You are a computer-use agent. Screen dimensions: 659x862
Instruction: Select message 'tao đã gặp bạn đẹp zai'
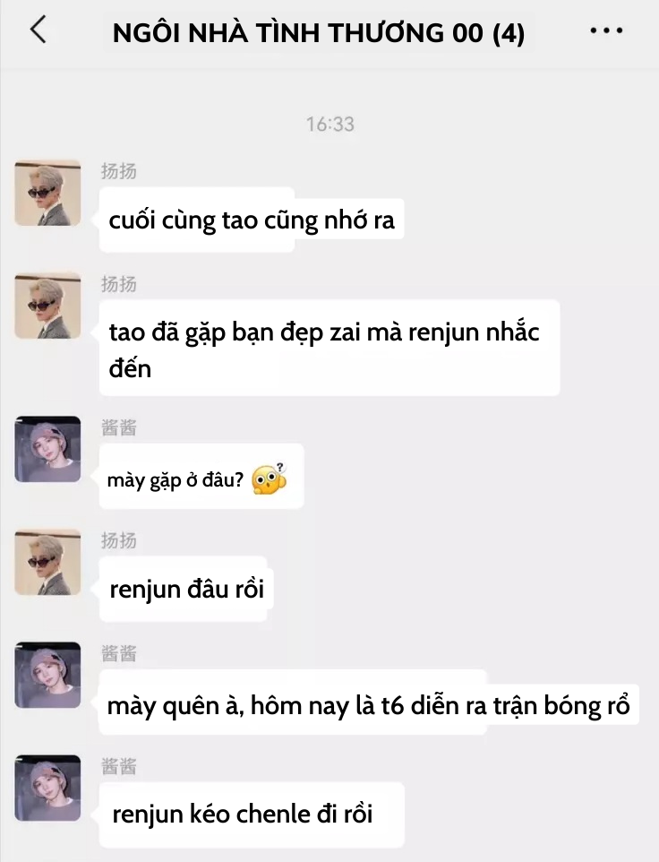pyautogui.click(x=329, y=348)
